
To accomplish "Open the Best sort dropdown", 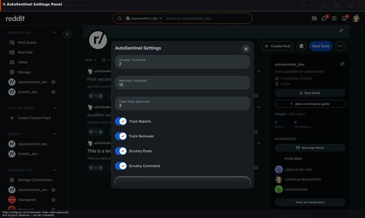I will coord(91,60).
